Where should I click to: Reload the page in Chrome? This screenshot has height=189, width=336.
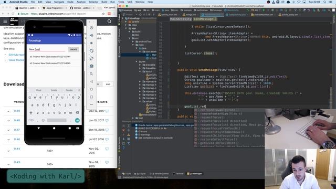[x=13, y=14]
